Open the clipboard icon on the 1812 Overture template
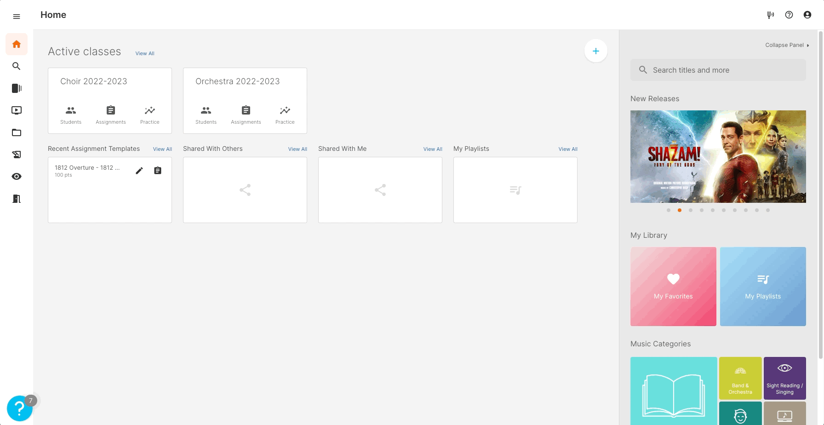Image resolution: width=824 pixels, height=425 pixels. [x=158, y=170]
